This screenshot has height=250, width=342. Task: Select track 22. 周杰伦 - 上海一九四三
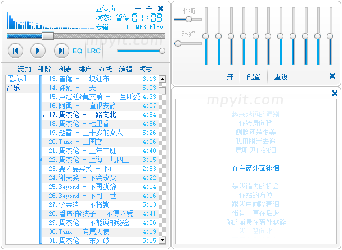point(100,160)
